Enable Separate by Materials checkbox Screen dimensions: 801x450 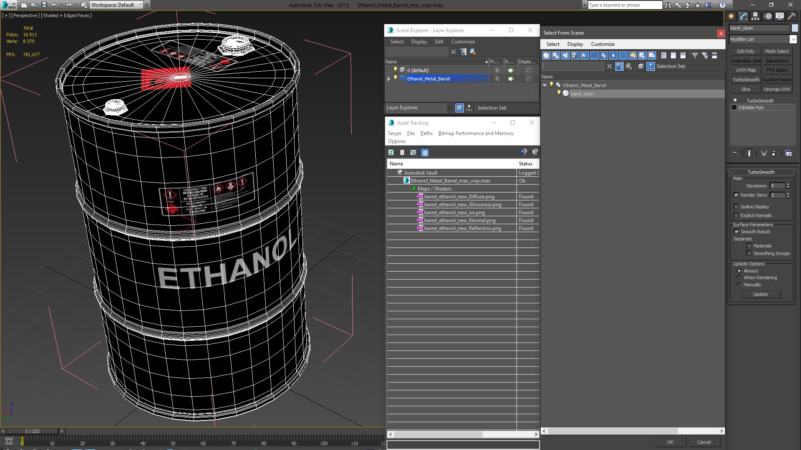[x=749, y=246]
